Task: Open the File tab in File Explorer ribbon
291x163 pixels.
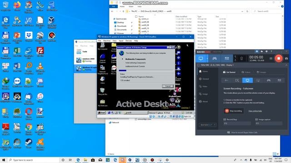Action: coord(113,6)
